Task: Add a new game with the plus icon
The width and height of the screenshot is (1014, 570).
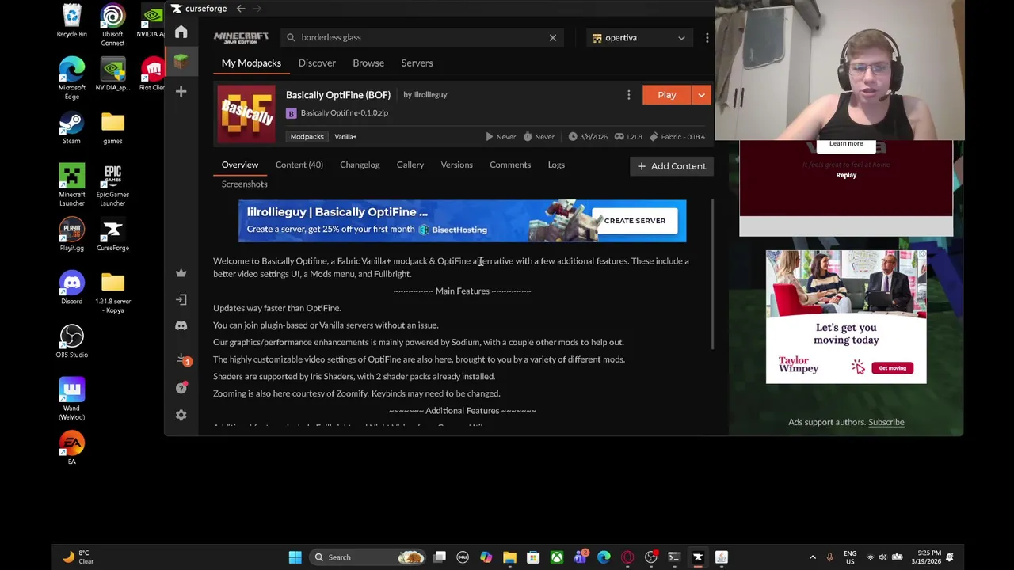Action: click(181, 91)
